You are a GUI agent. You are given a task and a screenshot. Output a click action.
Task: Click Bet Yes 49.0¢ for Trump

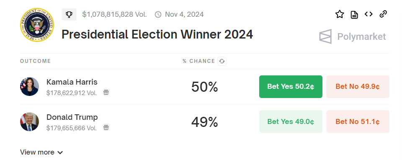(x=291, y=121)
